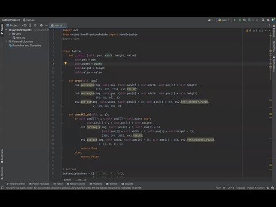Click collapse all icon in Project panel

(x=35, y=25)
